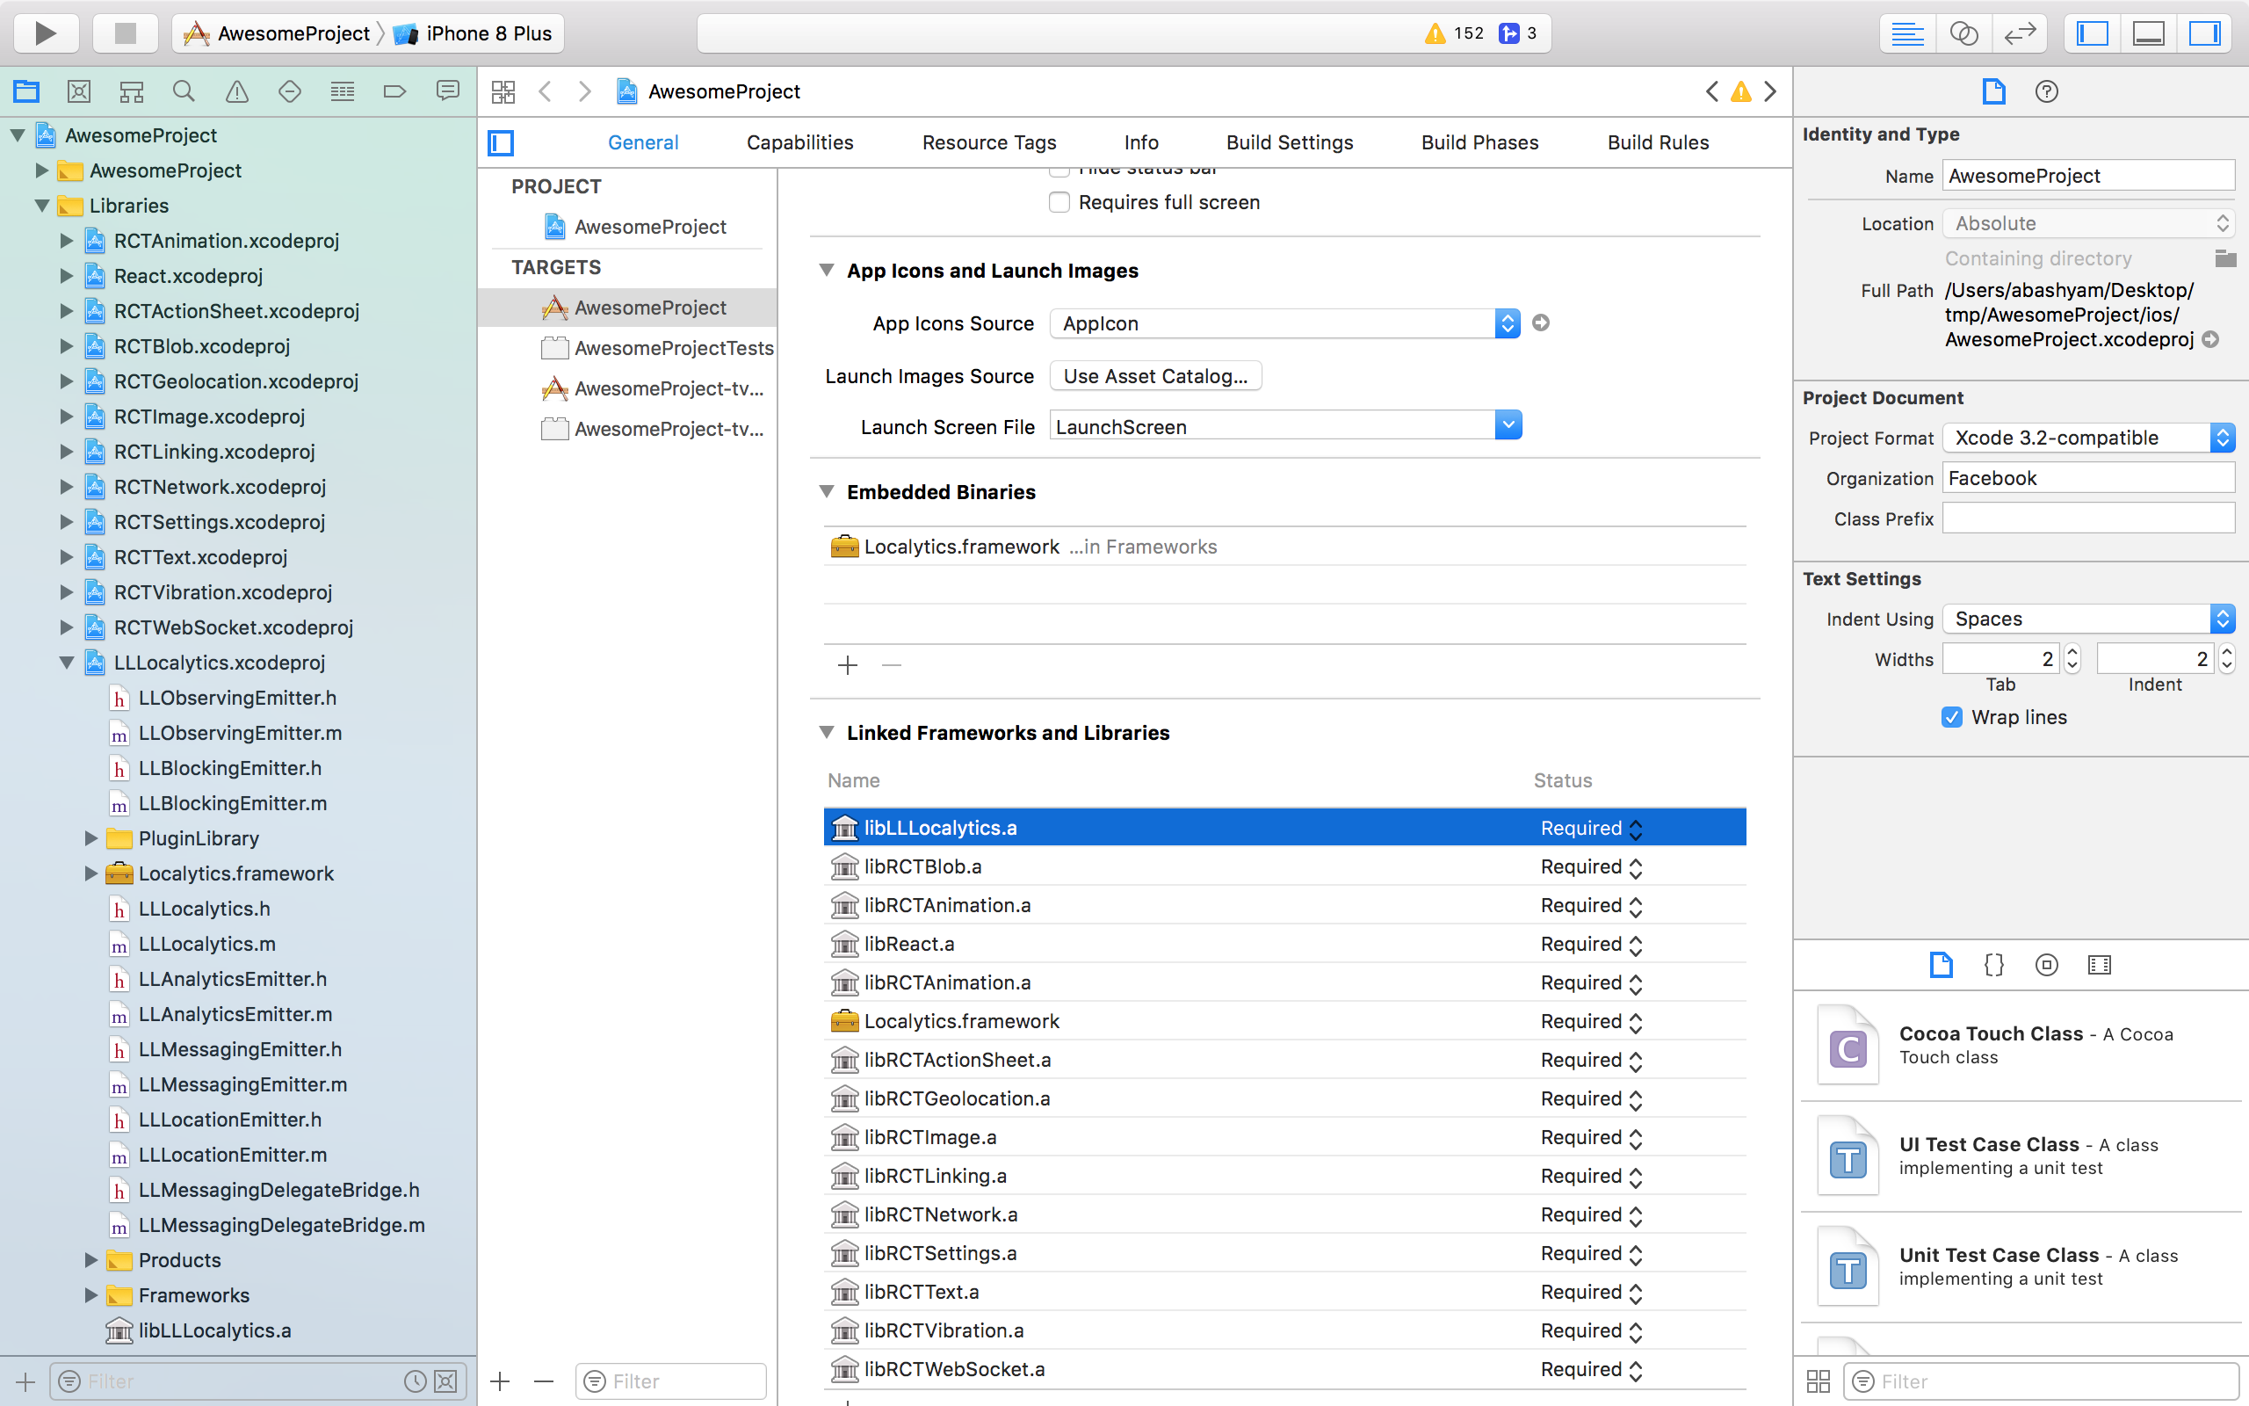The image size is (2249, 1406).
Task: Show the File inspector
Action: 1993,91
